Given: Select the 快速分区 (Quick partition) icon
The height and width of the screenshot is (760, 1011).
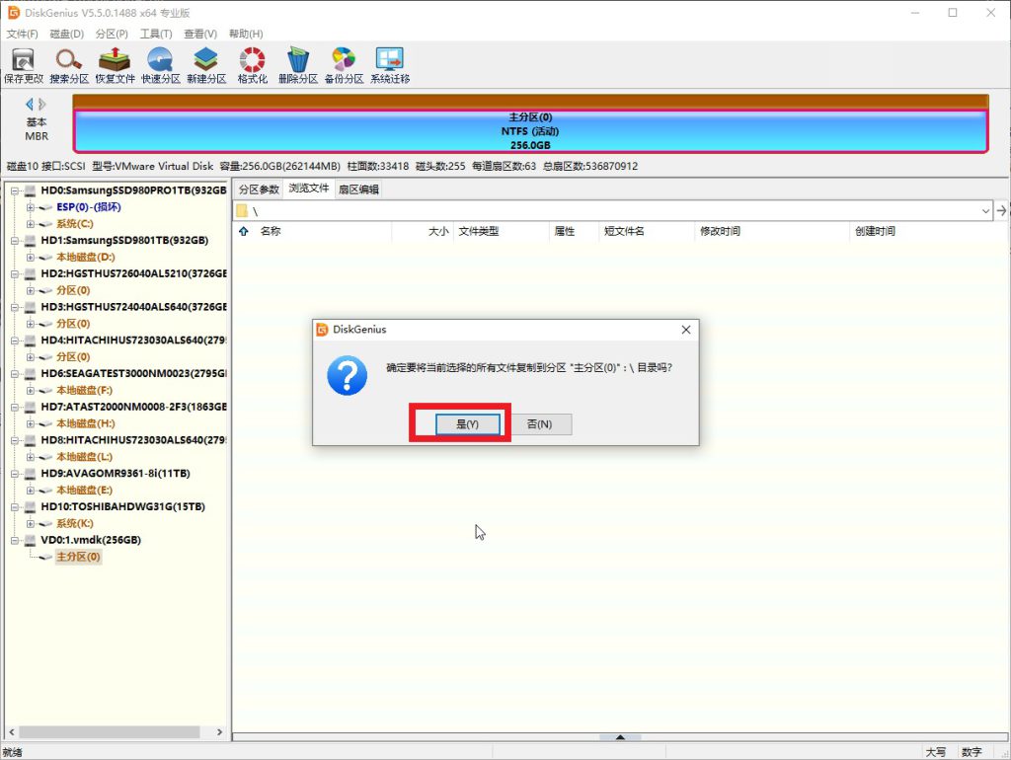Looking at the screenshot, I should (160, 64).
